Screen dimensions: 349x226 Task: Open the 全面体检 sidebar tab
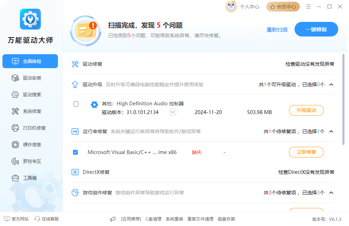coord(30,61)
